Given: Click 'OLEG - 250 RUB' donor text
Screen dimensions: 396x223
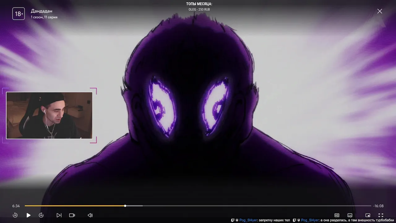Looking at the screenshot, I should coord(199,10).
